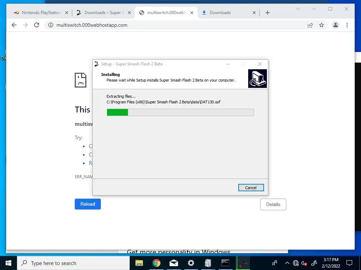The height and width of the screenshot is (270, 361).
Task: Open the Chrome profile icon
Action: click(336, 25)
